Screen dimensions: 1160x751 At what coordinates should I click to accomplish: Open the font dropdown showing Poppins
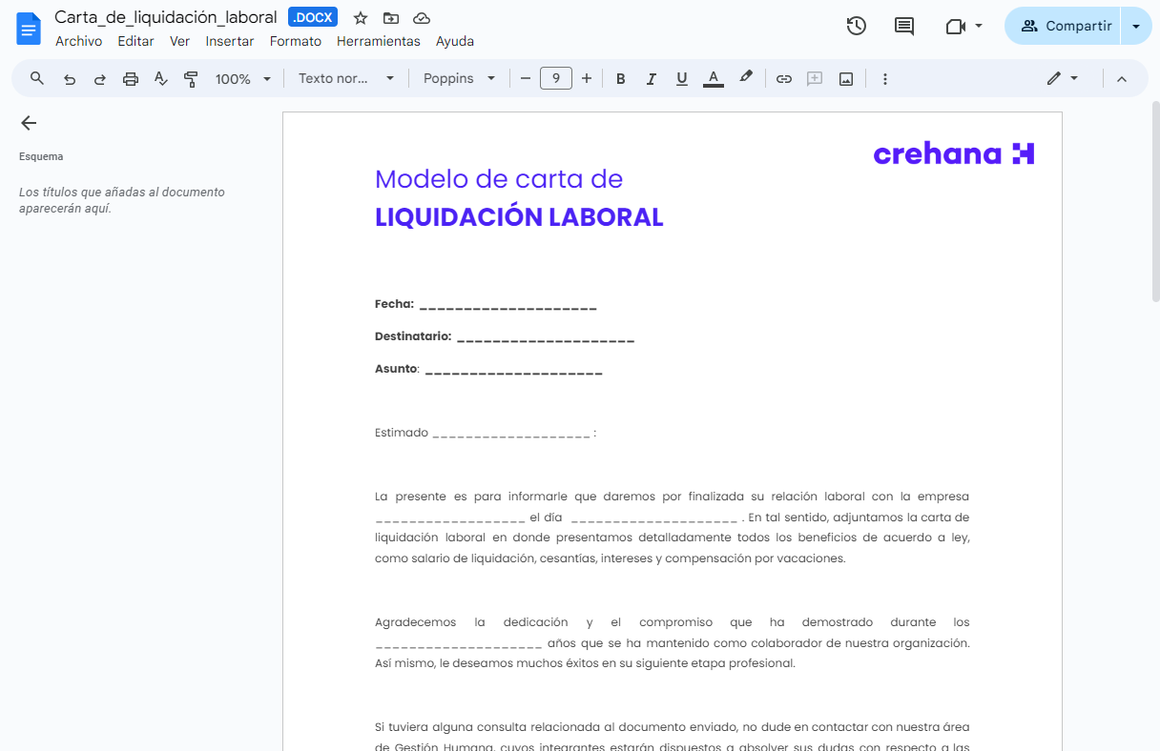tap(459, 78)
